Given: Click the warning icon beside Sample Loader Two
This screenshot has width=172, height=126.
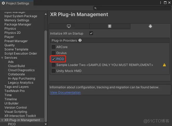Looking at the screenshot, I should click(164, 65).
